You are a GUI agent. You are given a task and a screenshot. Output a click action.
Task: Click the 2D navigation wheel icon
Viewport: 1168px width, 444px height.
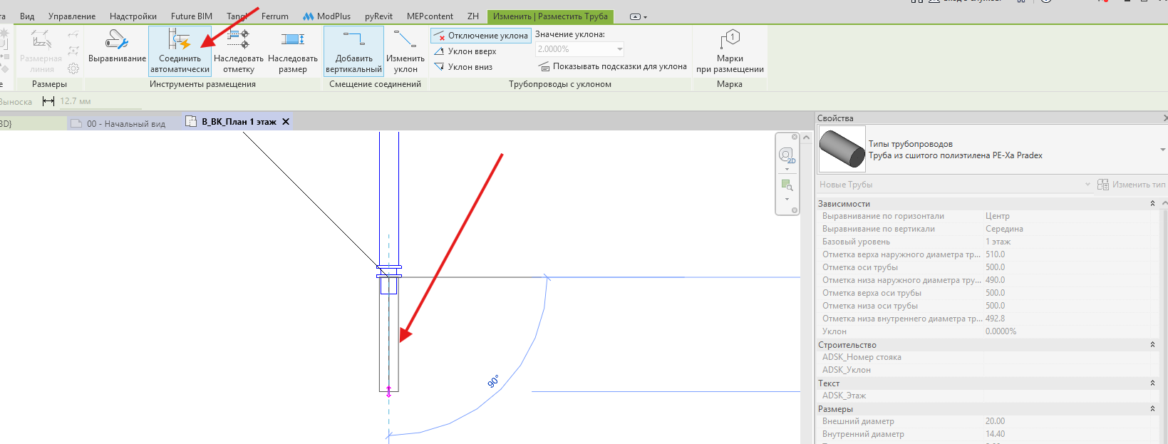pos(787,155)
